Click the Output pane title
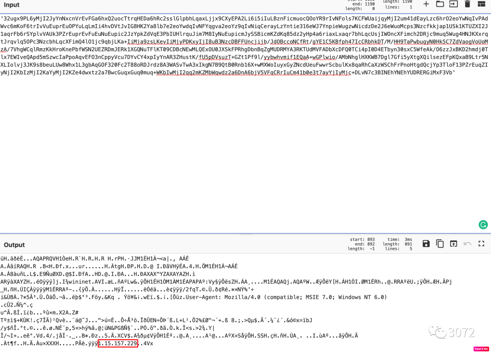The width and height of the screenshot is (491, 353). coord(14,245)
